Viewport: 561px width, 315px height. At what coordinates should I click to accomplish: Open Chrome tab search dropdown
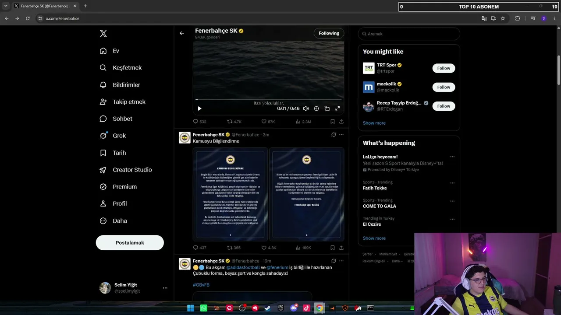point(5,6)
